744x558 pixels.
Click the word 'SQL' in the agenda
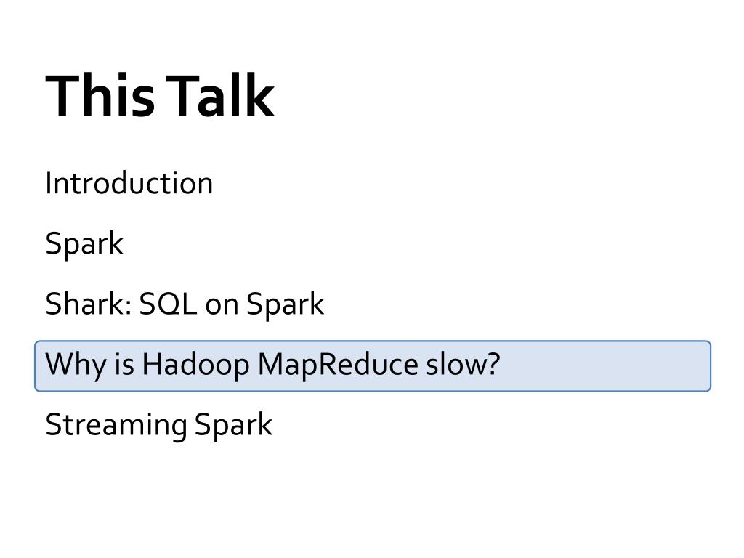[x=168, y=304]
